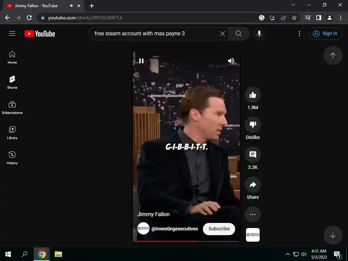
Task: Go to next Short with down arrow
Action: (x=333, y=235)
